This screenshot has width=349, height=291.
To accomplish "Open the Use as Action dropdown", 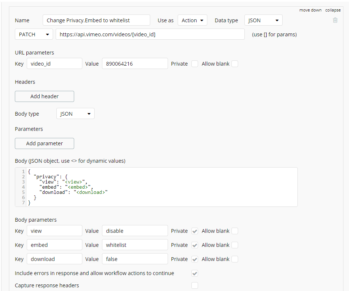I will pyautogui.click(x=192, y=20).
